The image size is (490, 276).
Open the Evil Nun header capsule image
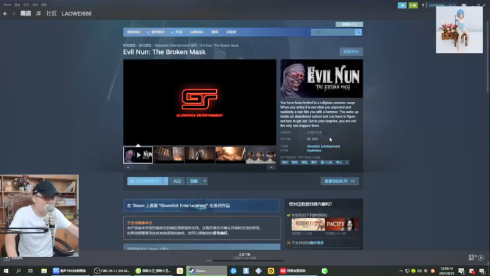pos(322,79)
